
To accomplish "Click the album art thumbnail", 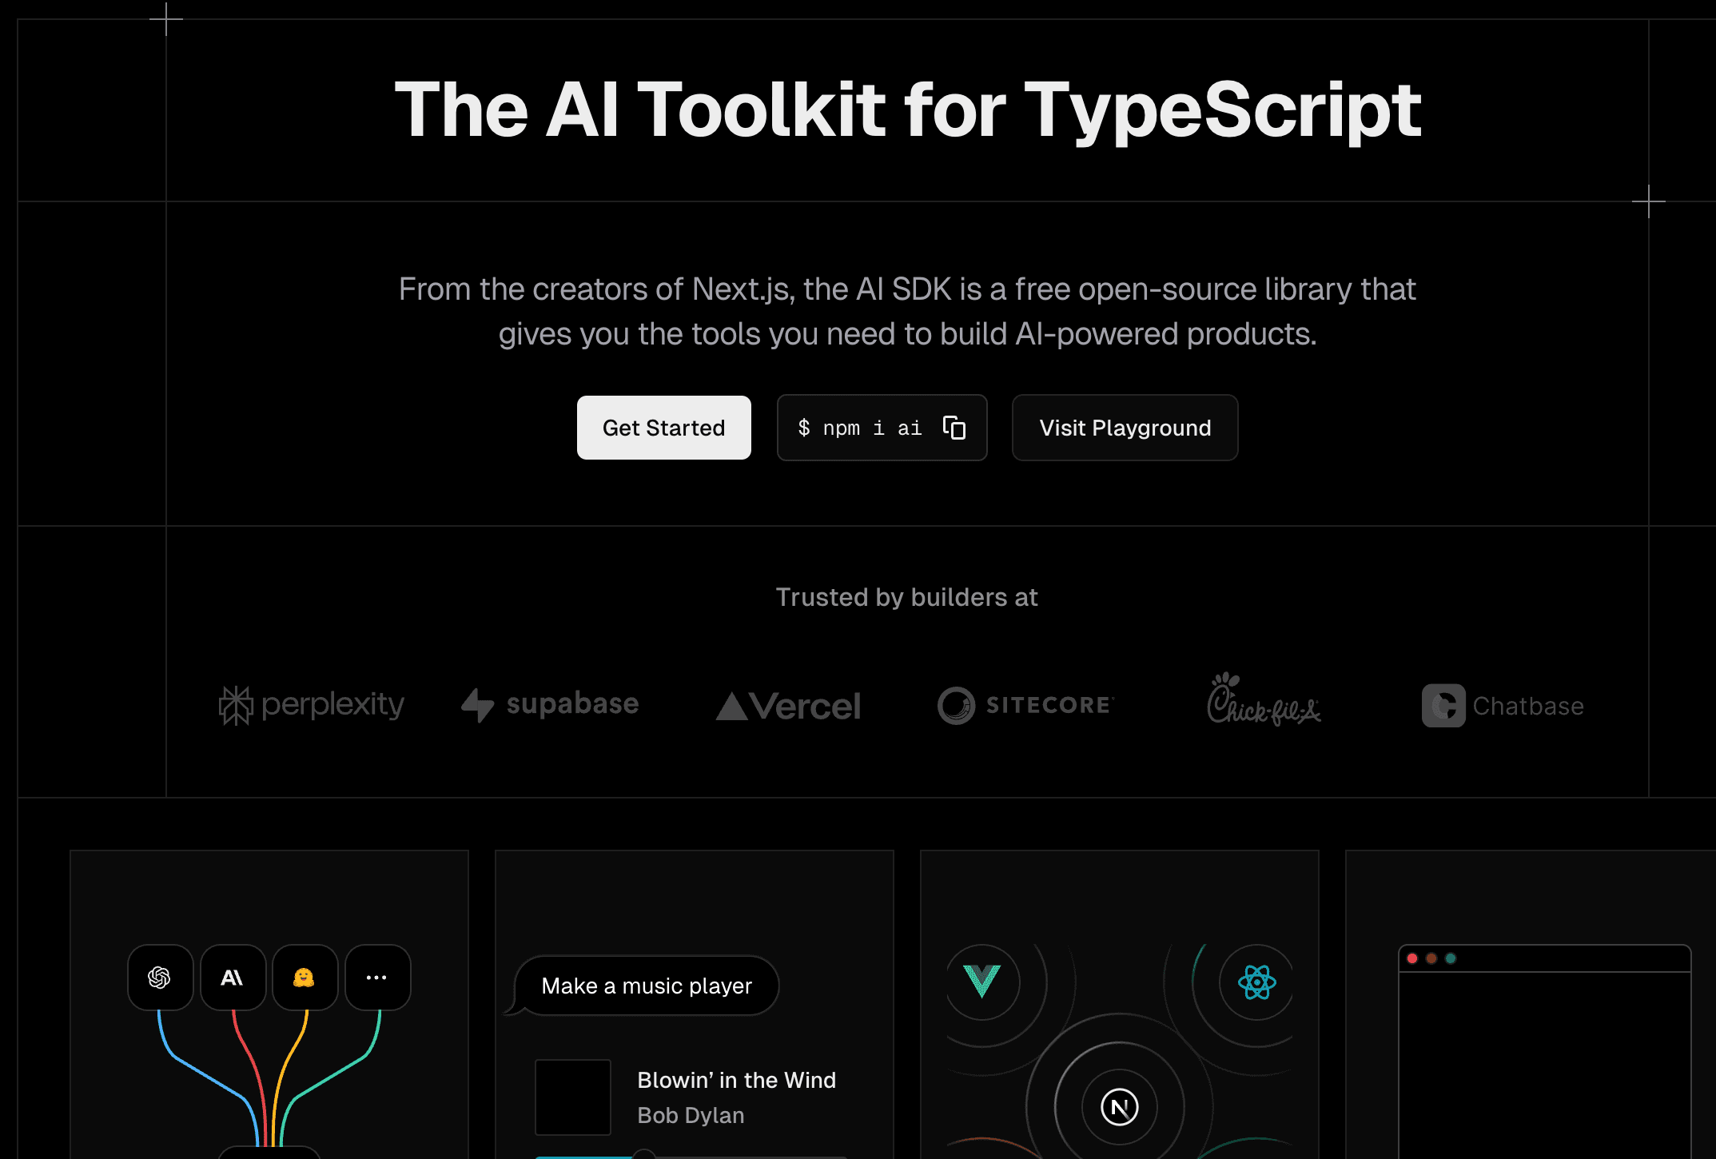I will (573, 1097).
